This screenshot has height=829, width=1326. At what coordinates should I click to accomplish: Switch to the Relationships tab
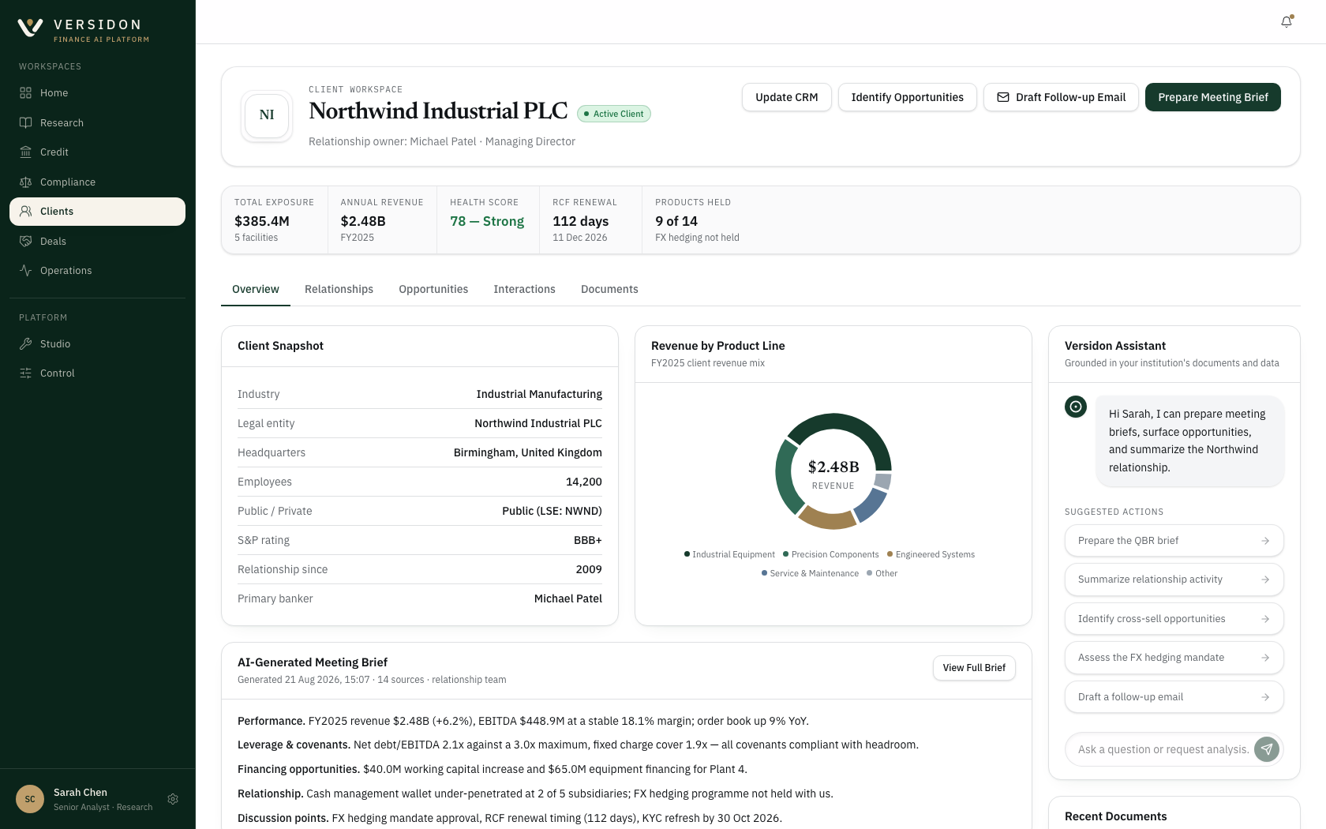click(x=339, y=289)
